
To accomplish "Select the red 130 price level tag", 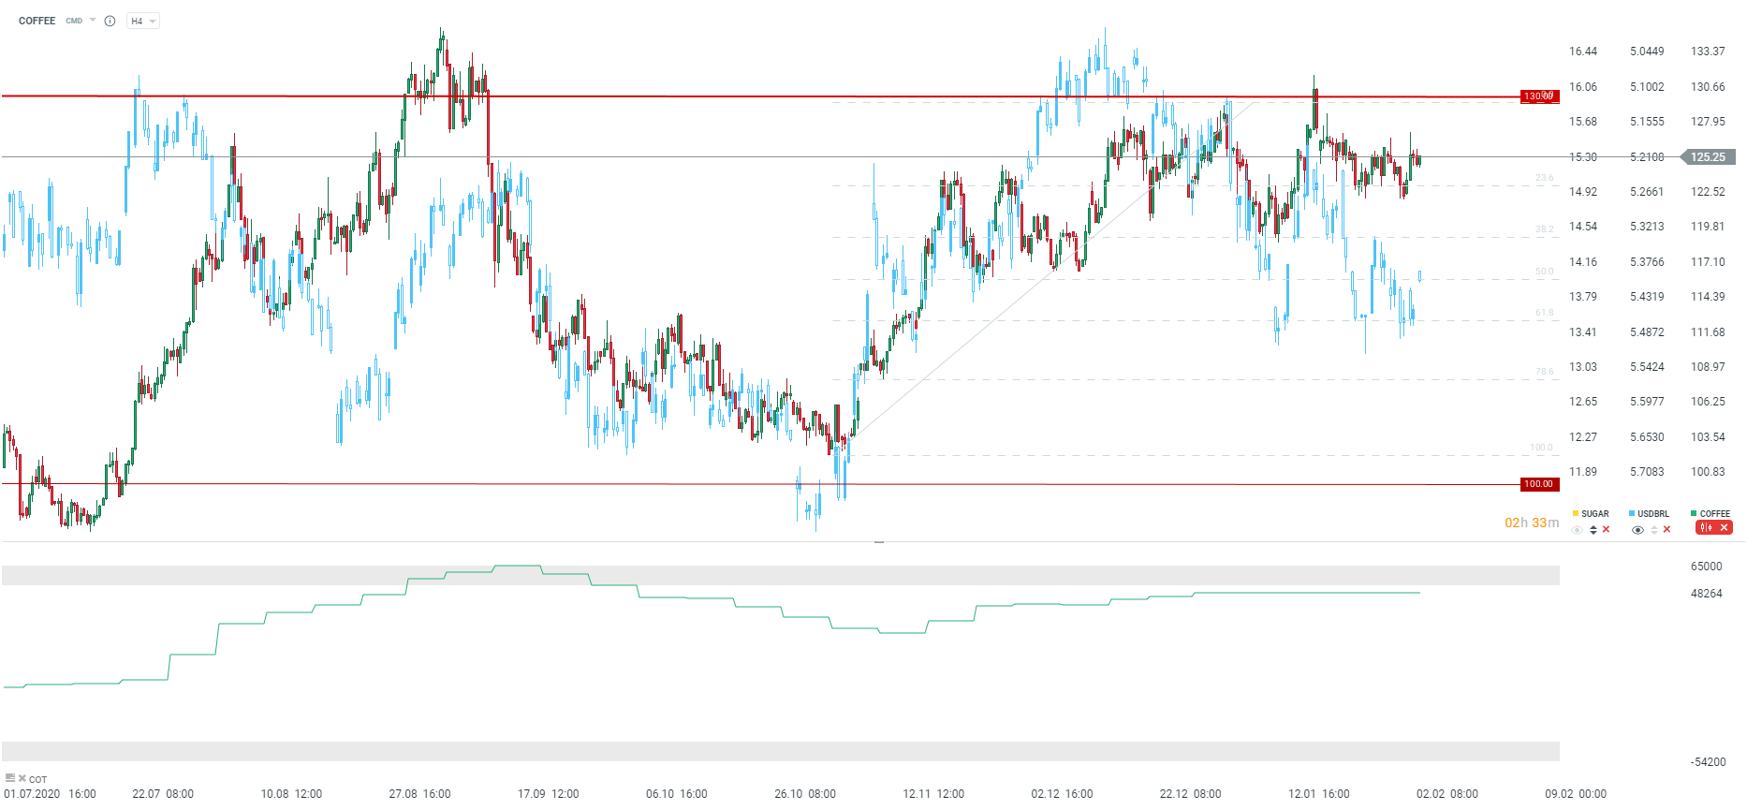I will (1539, 96).
